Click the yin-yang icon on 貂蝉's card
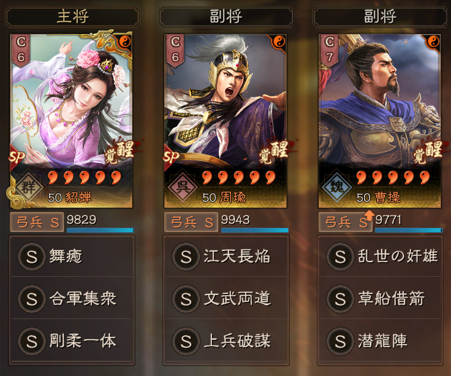 125,42
